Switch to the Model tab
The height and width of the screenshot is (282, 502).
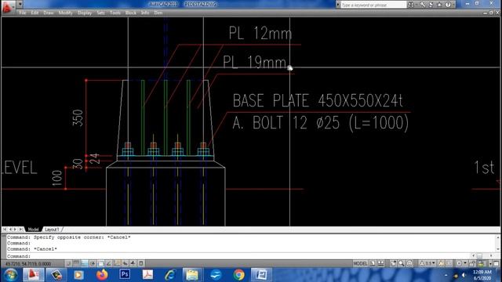pyautogui.click(x=33, y=230)
